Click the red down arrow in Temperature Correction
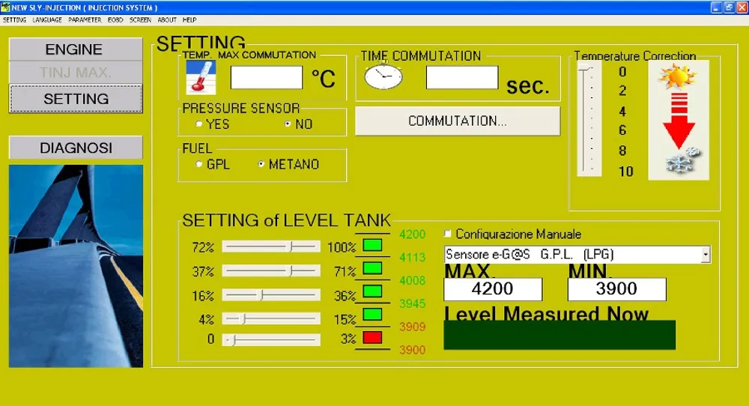The image size is (749, 406). (679, 121)
